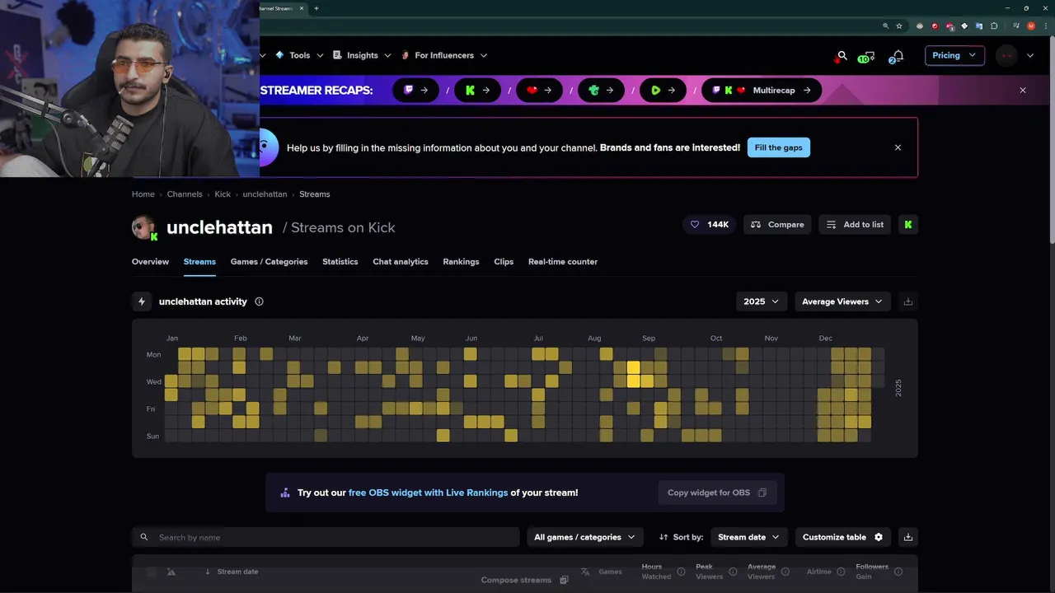The width and height of the screenshot is (1055, 593).
Task: Open the Stream date sort dropdown
Action: click(x=748, y=537)
